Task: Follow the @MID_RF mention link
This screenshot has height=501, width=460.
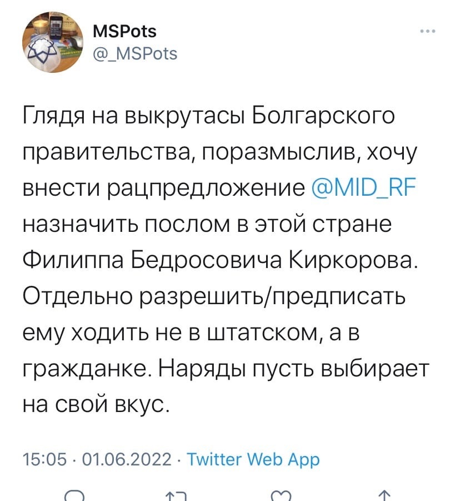Action: point(363,187)
